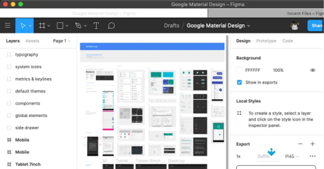Screen dimensions: 324x169
Task: Click the FFFFFF background color swatch
Action: point(239,70)
